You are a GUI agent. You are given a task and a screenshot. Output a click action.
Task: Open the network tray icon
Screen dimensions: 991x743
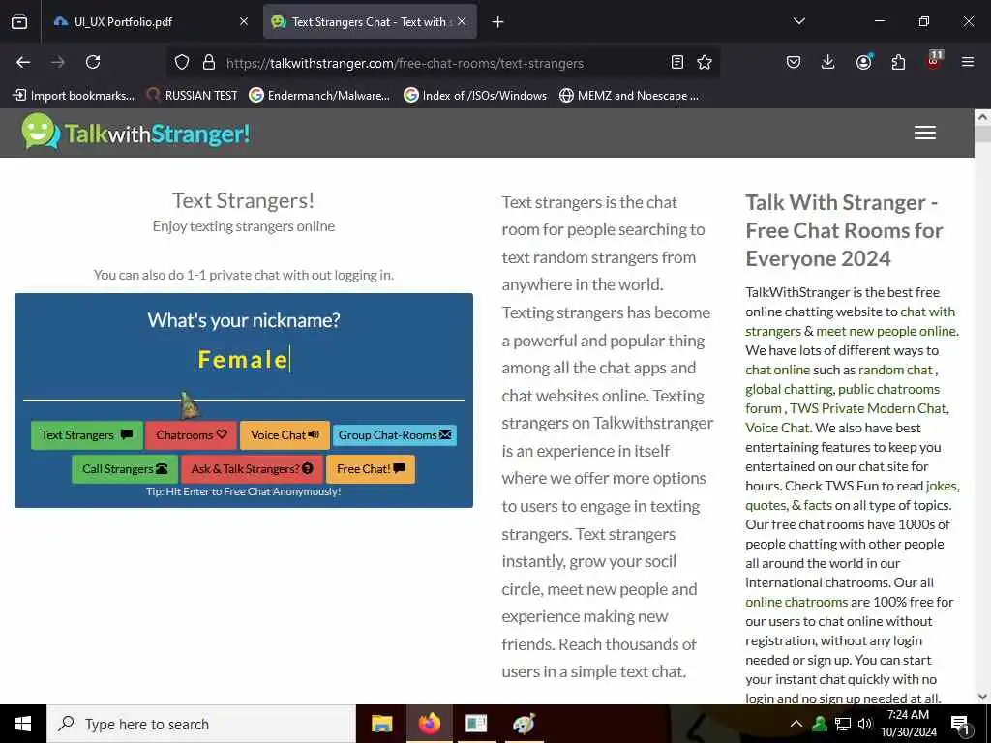(843, 724)
